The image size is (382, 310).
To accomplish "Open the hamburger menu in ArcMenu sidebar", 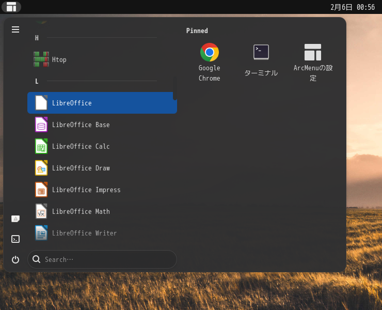I will 15,29.
